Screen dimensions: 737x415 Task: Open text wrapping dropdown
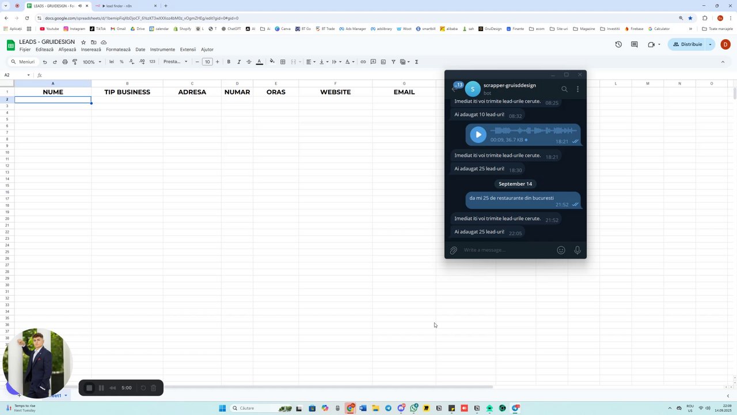tap(337, 62)
